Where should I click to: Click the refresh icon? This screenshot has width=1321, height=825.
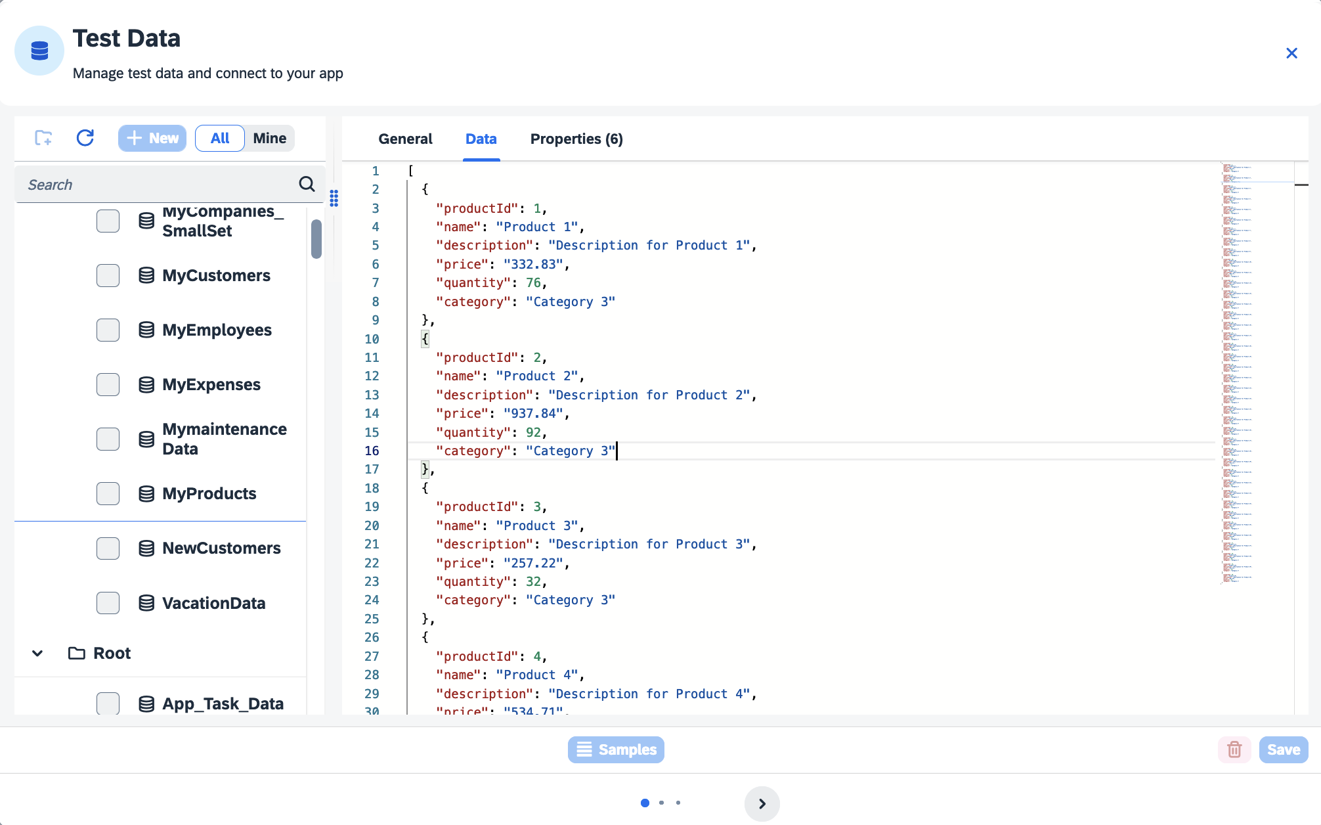click(x=85, y=138)
